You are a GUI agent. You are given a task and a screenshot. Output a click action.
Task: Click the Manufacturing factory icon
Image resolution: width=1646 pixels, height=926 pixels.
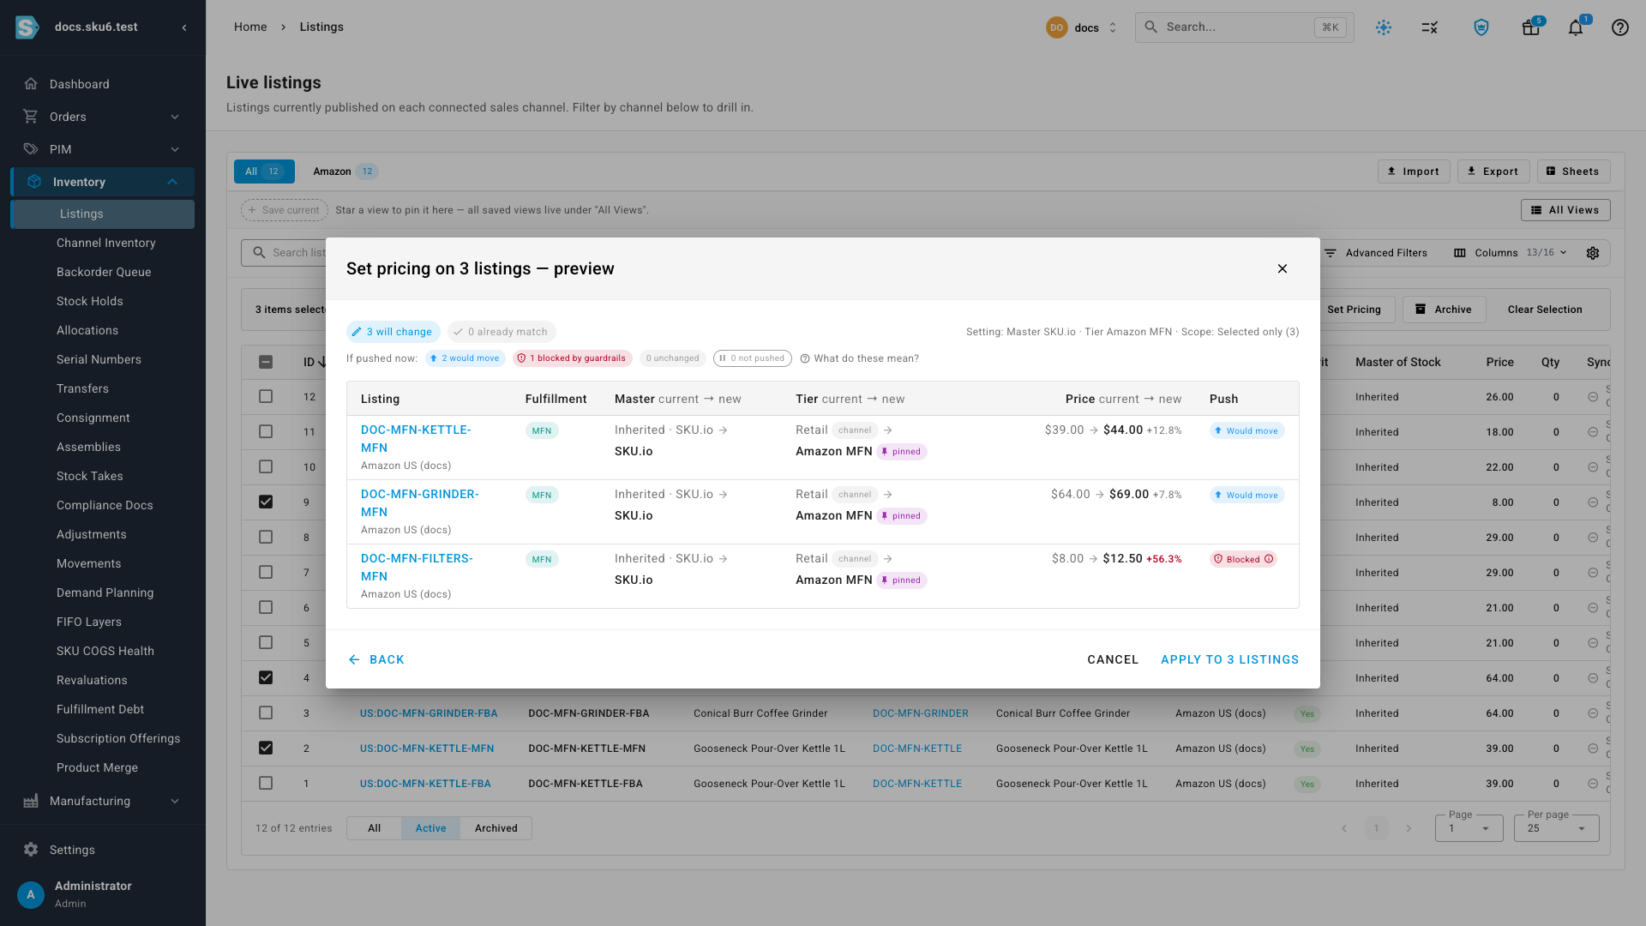point(31,801)
